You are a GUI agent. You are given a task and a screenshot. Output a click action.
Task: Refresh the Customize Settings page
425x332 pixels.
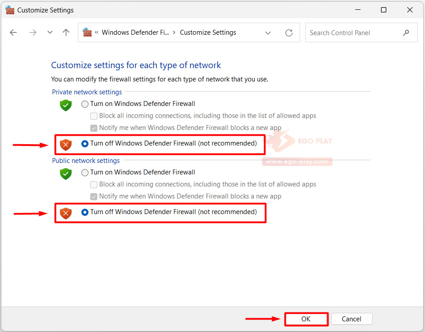coord(289,33)
